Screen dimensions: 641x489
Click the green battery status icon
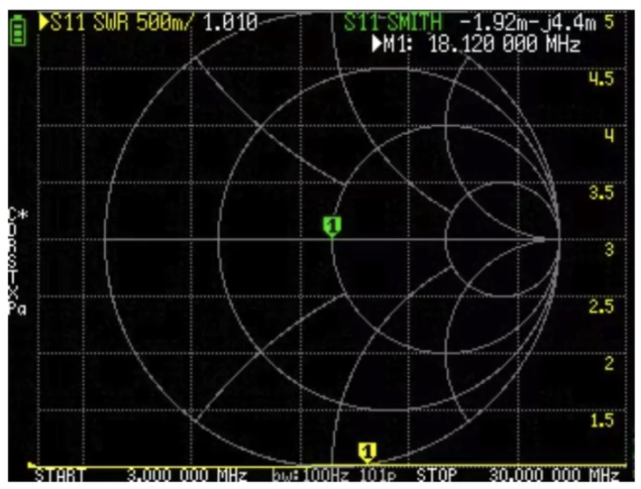(18, 30)
